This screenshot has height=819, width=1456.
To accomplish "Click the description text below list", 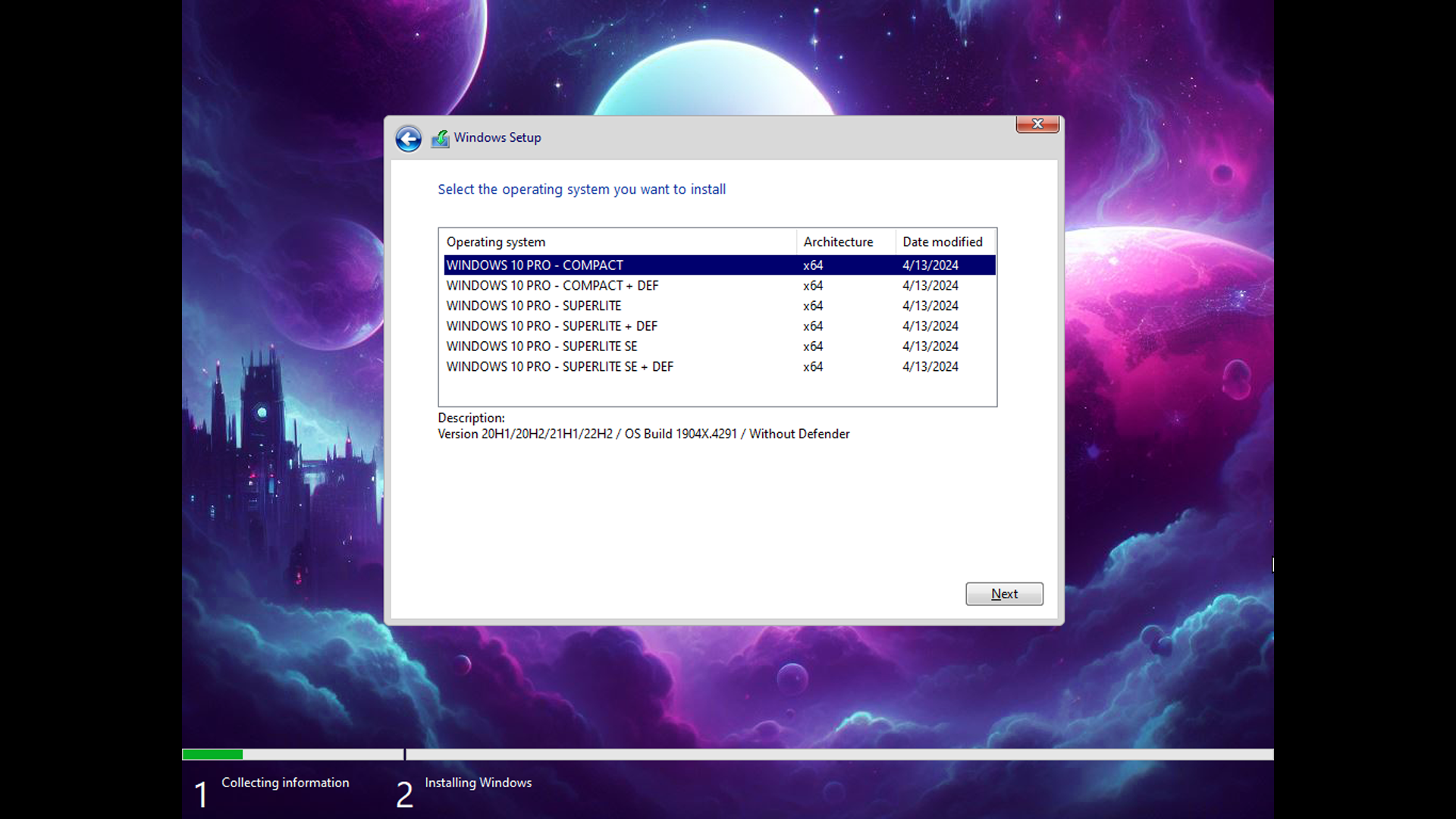I will pyautogui.click(x=643, y=434).
